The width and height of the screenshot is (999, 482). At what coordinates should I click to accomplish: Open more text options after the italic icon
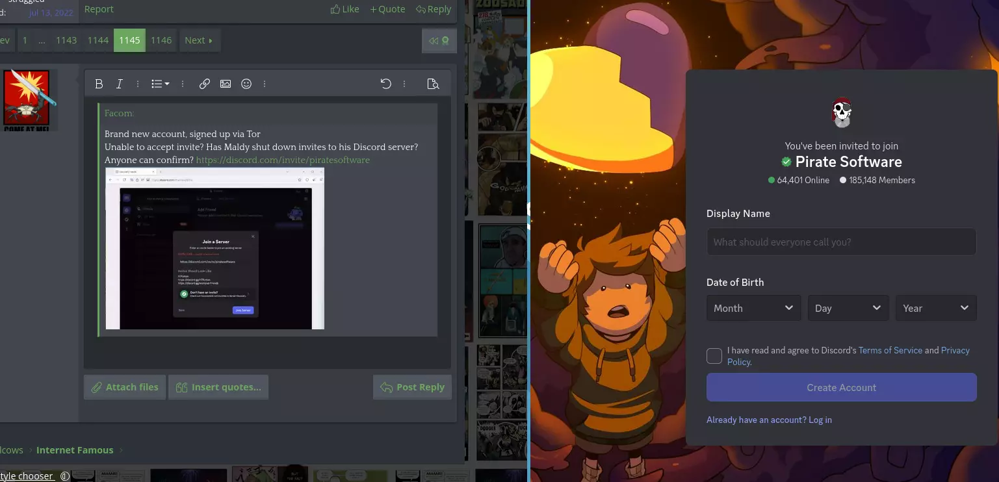click(x=138, y=84)
